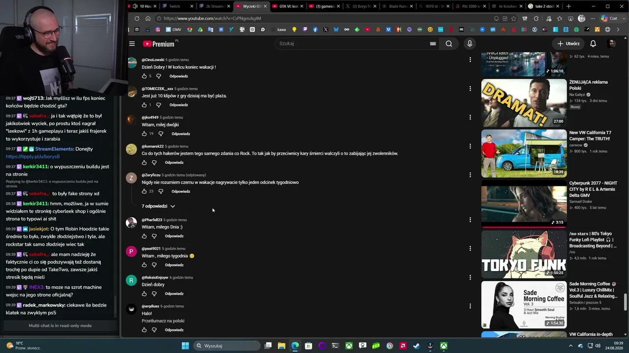Open the Tokyo Funk playlist thumbnail
Image resolution: width=629 pixels, height=353 pixels.
tap(524, 254)
